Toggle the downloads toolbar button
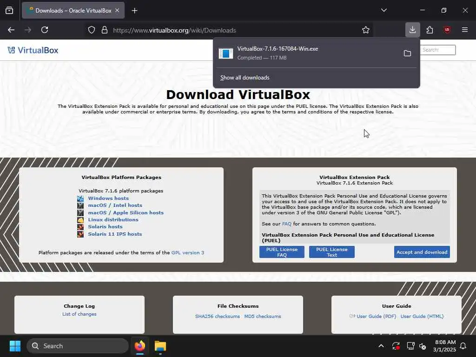Image resolution: width=476 pixels, height=357 pixels. tap(413, 30)
